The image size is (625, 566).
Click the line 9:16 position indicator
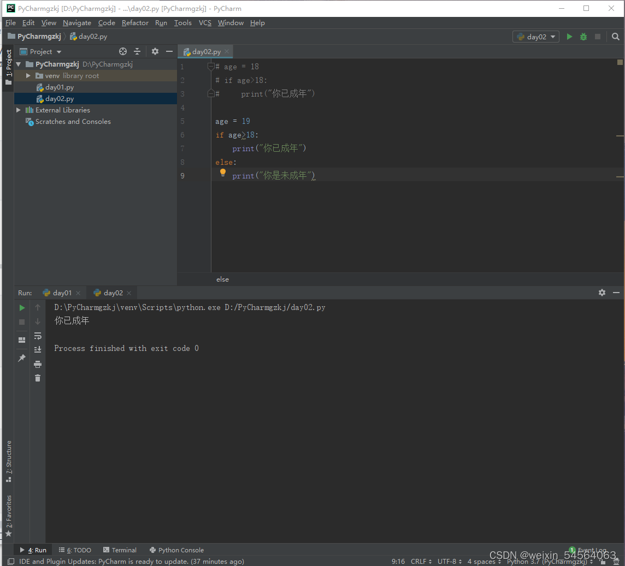(398, 561)
